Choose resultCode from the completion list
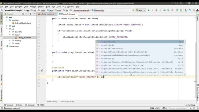 coord(140,45)
